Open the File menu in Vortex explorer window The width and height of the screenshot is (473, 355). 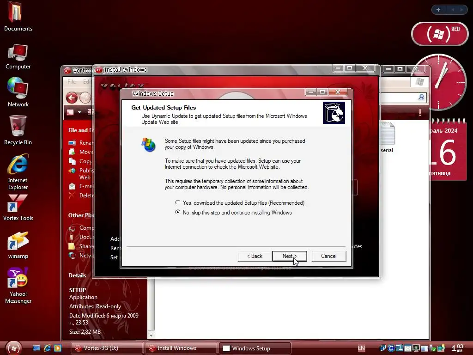(x=72, y=81)
